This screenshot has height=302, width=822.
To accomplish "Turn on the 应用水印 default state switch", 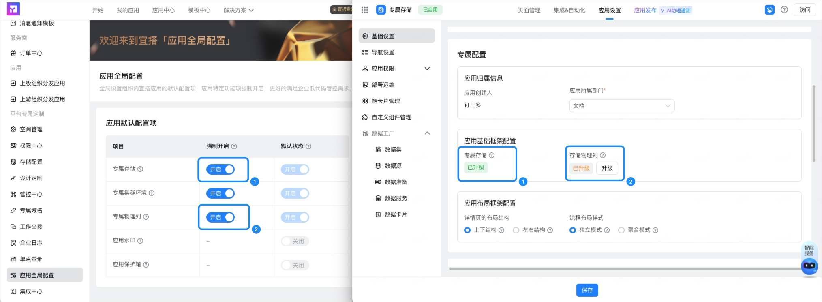I will [x=295, y=241].
